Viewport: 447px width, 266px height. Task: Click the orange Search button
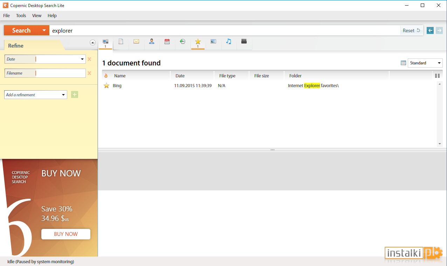pyautogui.click(x=21, y=30)
